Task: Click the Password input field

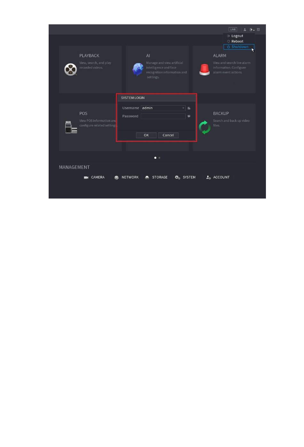Action: [x=163, y=116]
